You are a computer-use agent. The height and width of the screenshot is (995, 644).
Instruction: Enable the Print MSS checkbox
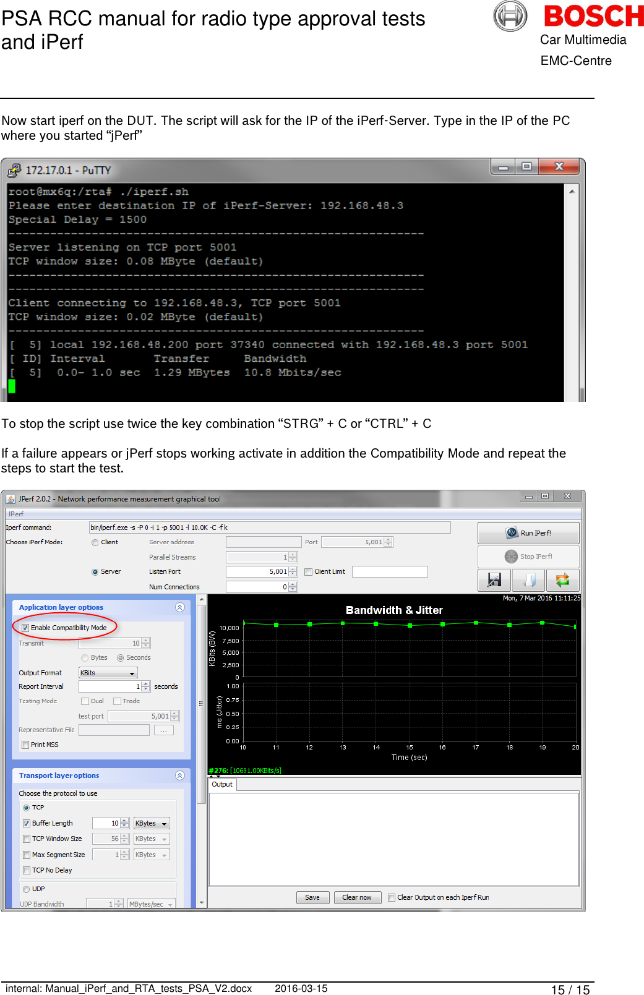pyautogui.click(x=25, y=745)
